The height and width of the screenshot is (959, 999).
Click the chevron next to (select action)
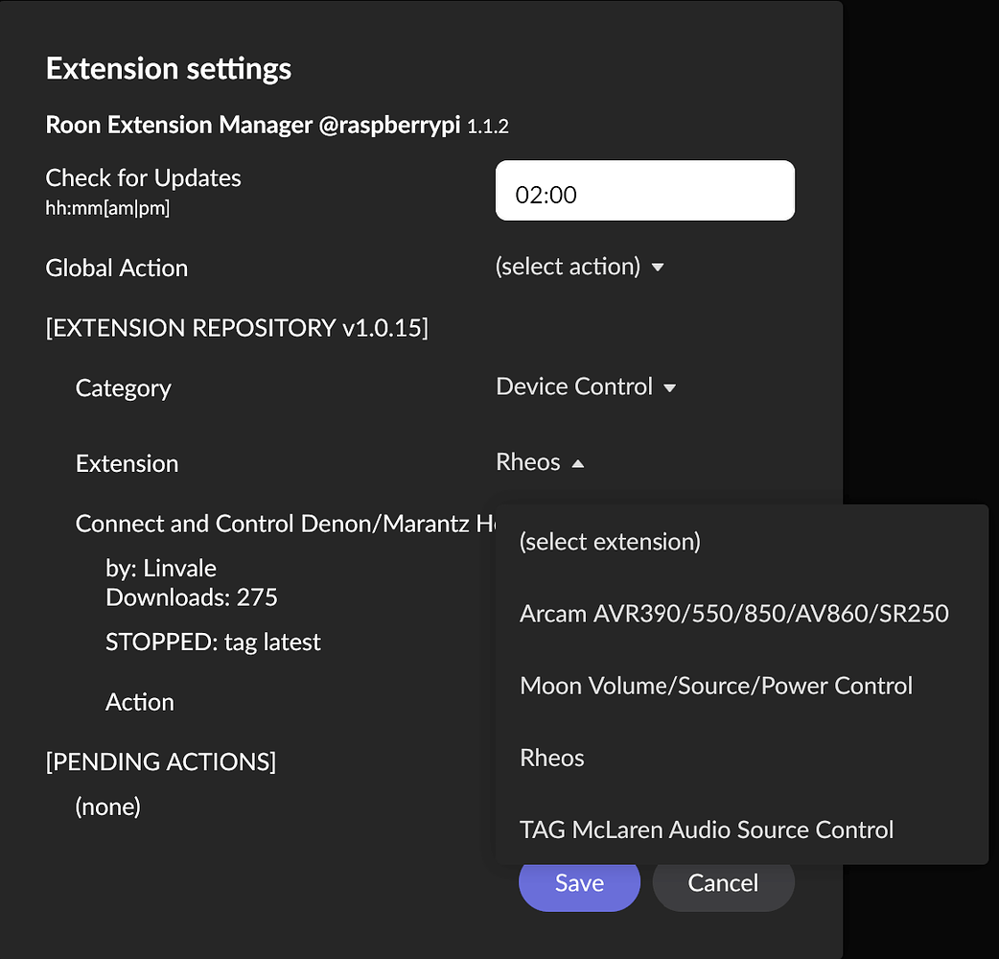[x=659, y=269]
